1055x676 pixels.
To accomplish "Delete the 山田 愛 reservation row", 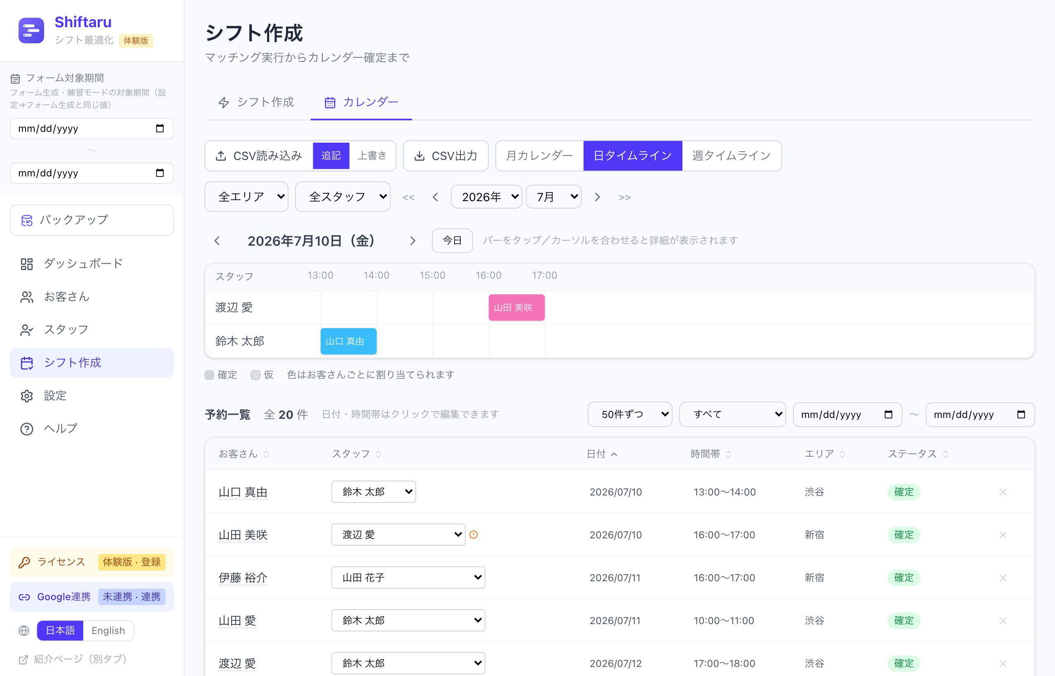I will (x=1003, y=621).
